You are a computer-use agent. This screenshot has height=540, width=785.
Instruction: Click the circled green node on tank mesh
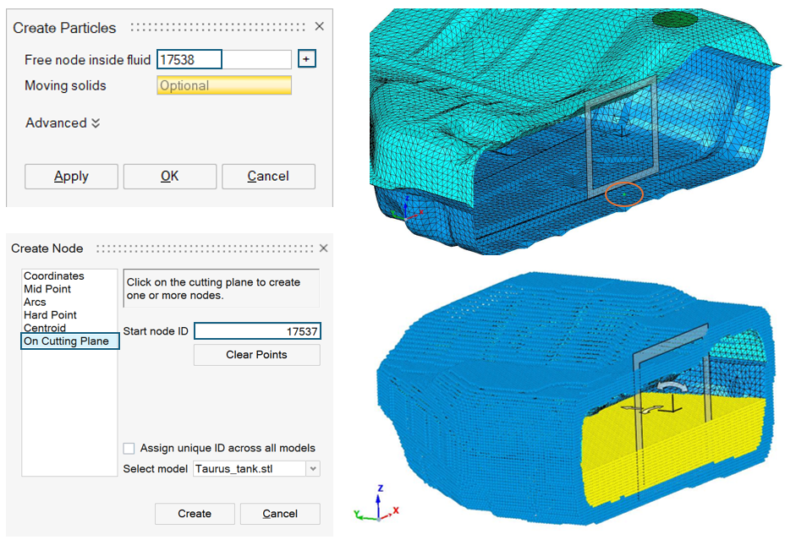[x=624, y=194]
